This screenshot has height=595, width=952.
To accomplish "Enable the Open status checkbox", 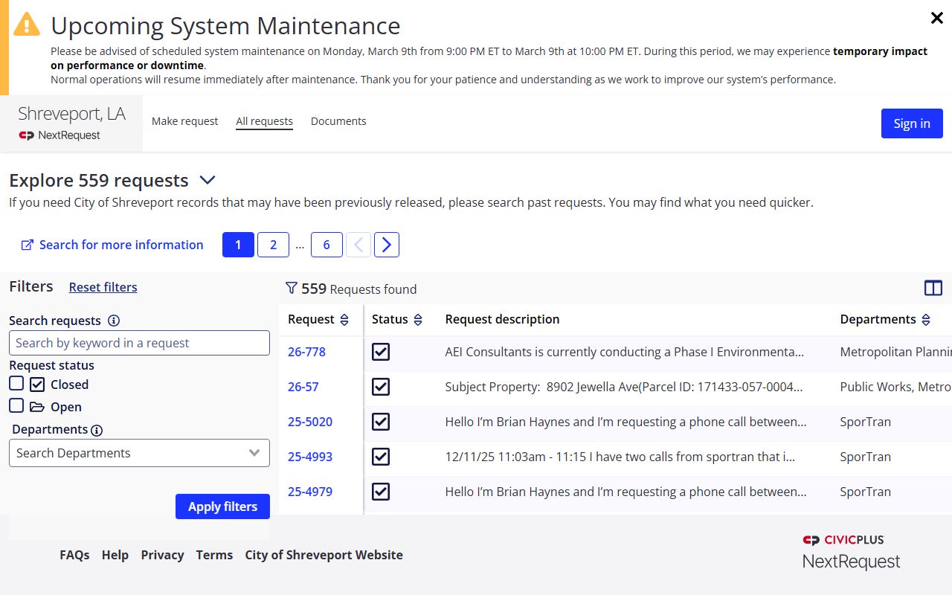I will tap(16, 406).
